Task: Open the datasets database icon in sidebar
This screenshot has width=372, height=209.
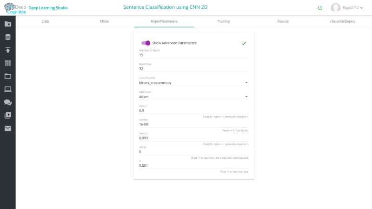Action: click(x=8, y=37)
